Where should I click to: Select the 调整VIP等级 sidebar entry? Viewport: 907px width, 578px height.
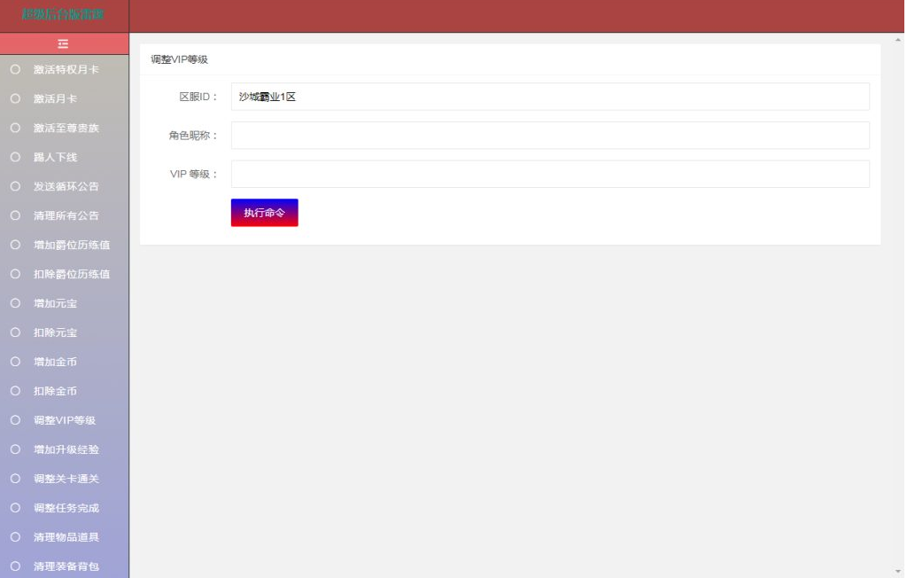64,420
